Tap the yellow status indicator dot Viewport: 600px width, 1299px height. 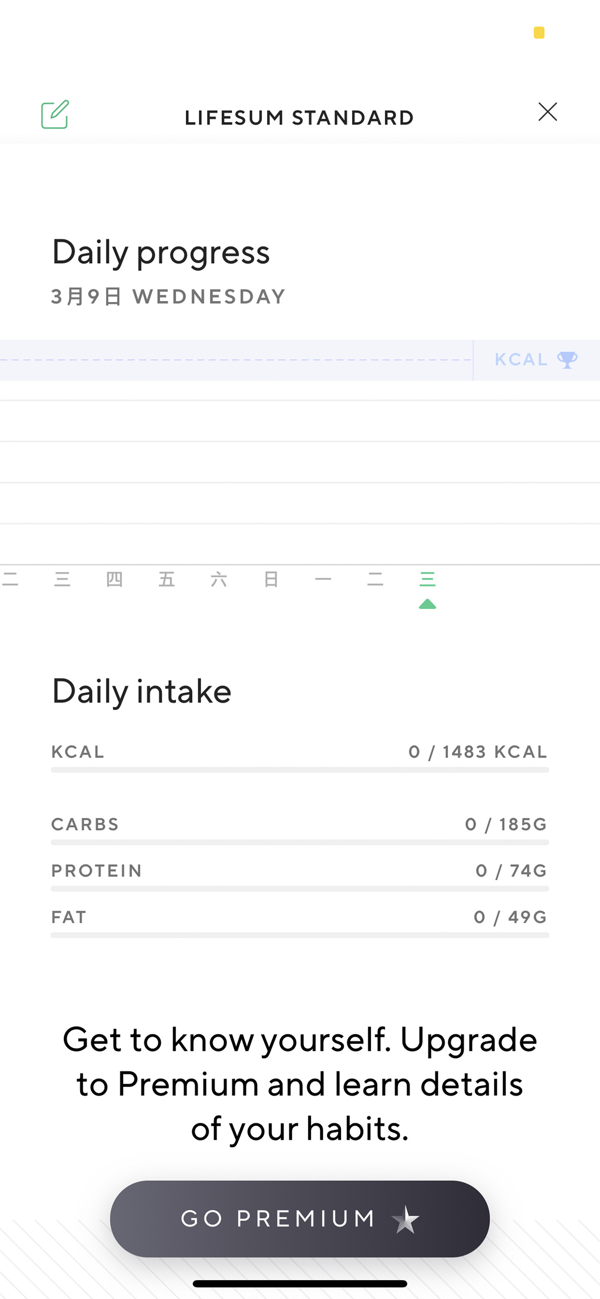point(539,33)
